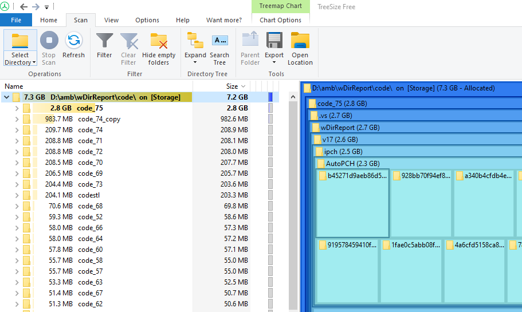
Task: Click the directory tree vertical scrollbar track
Action: pyautogui.click(x=293, y=206)
